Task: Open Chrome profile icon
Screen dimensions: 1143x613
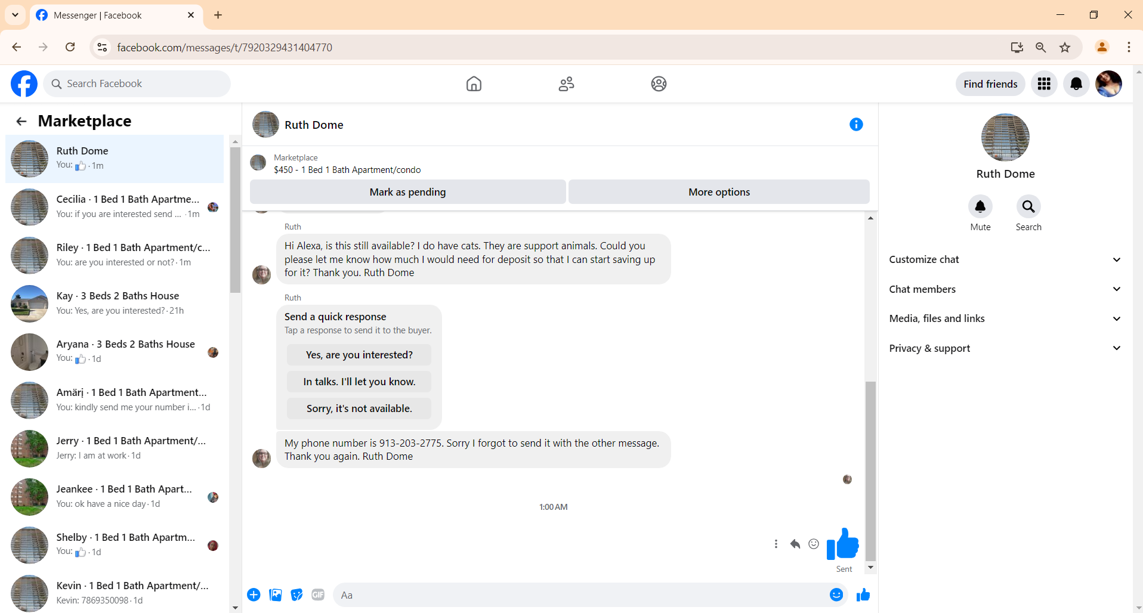Action: click(1102, 47)
